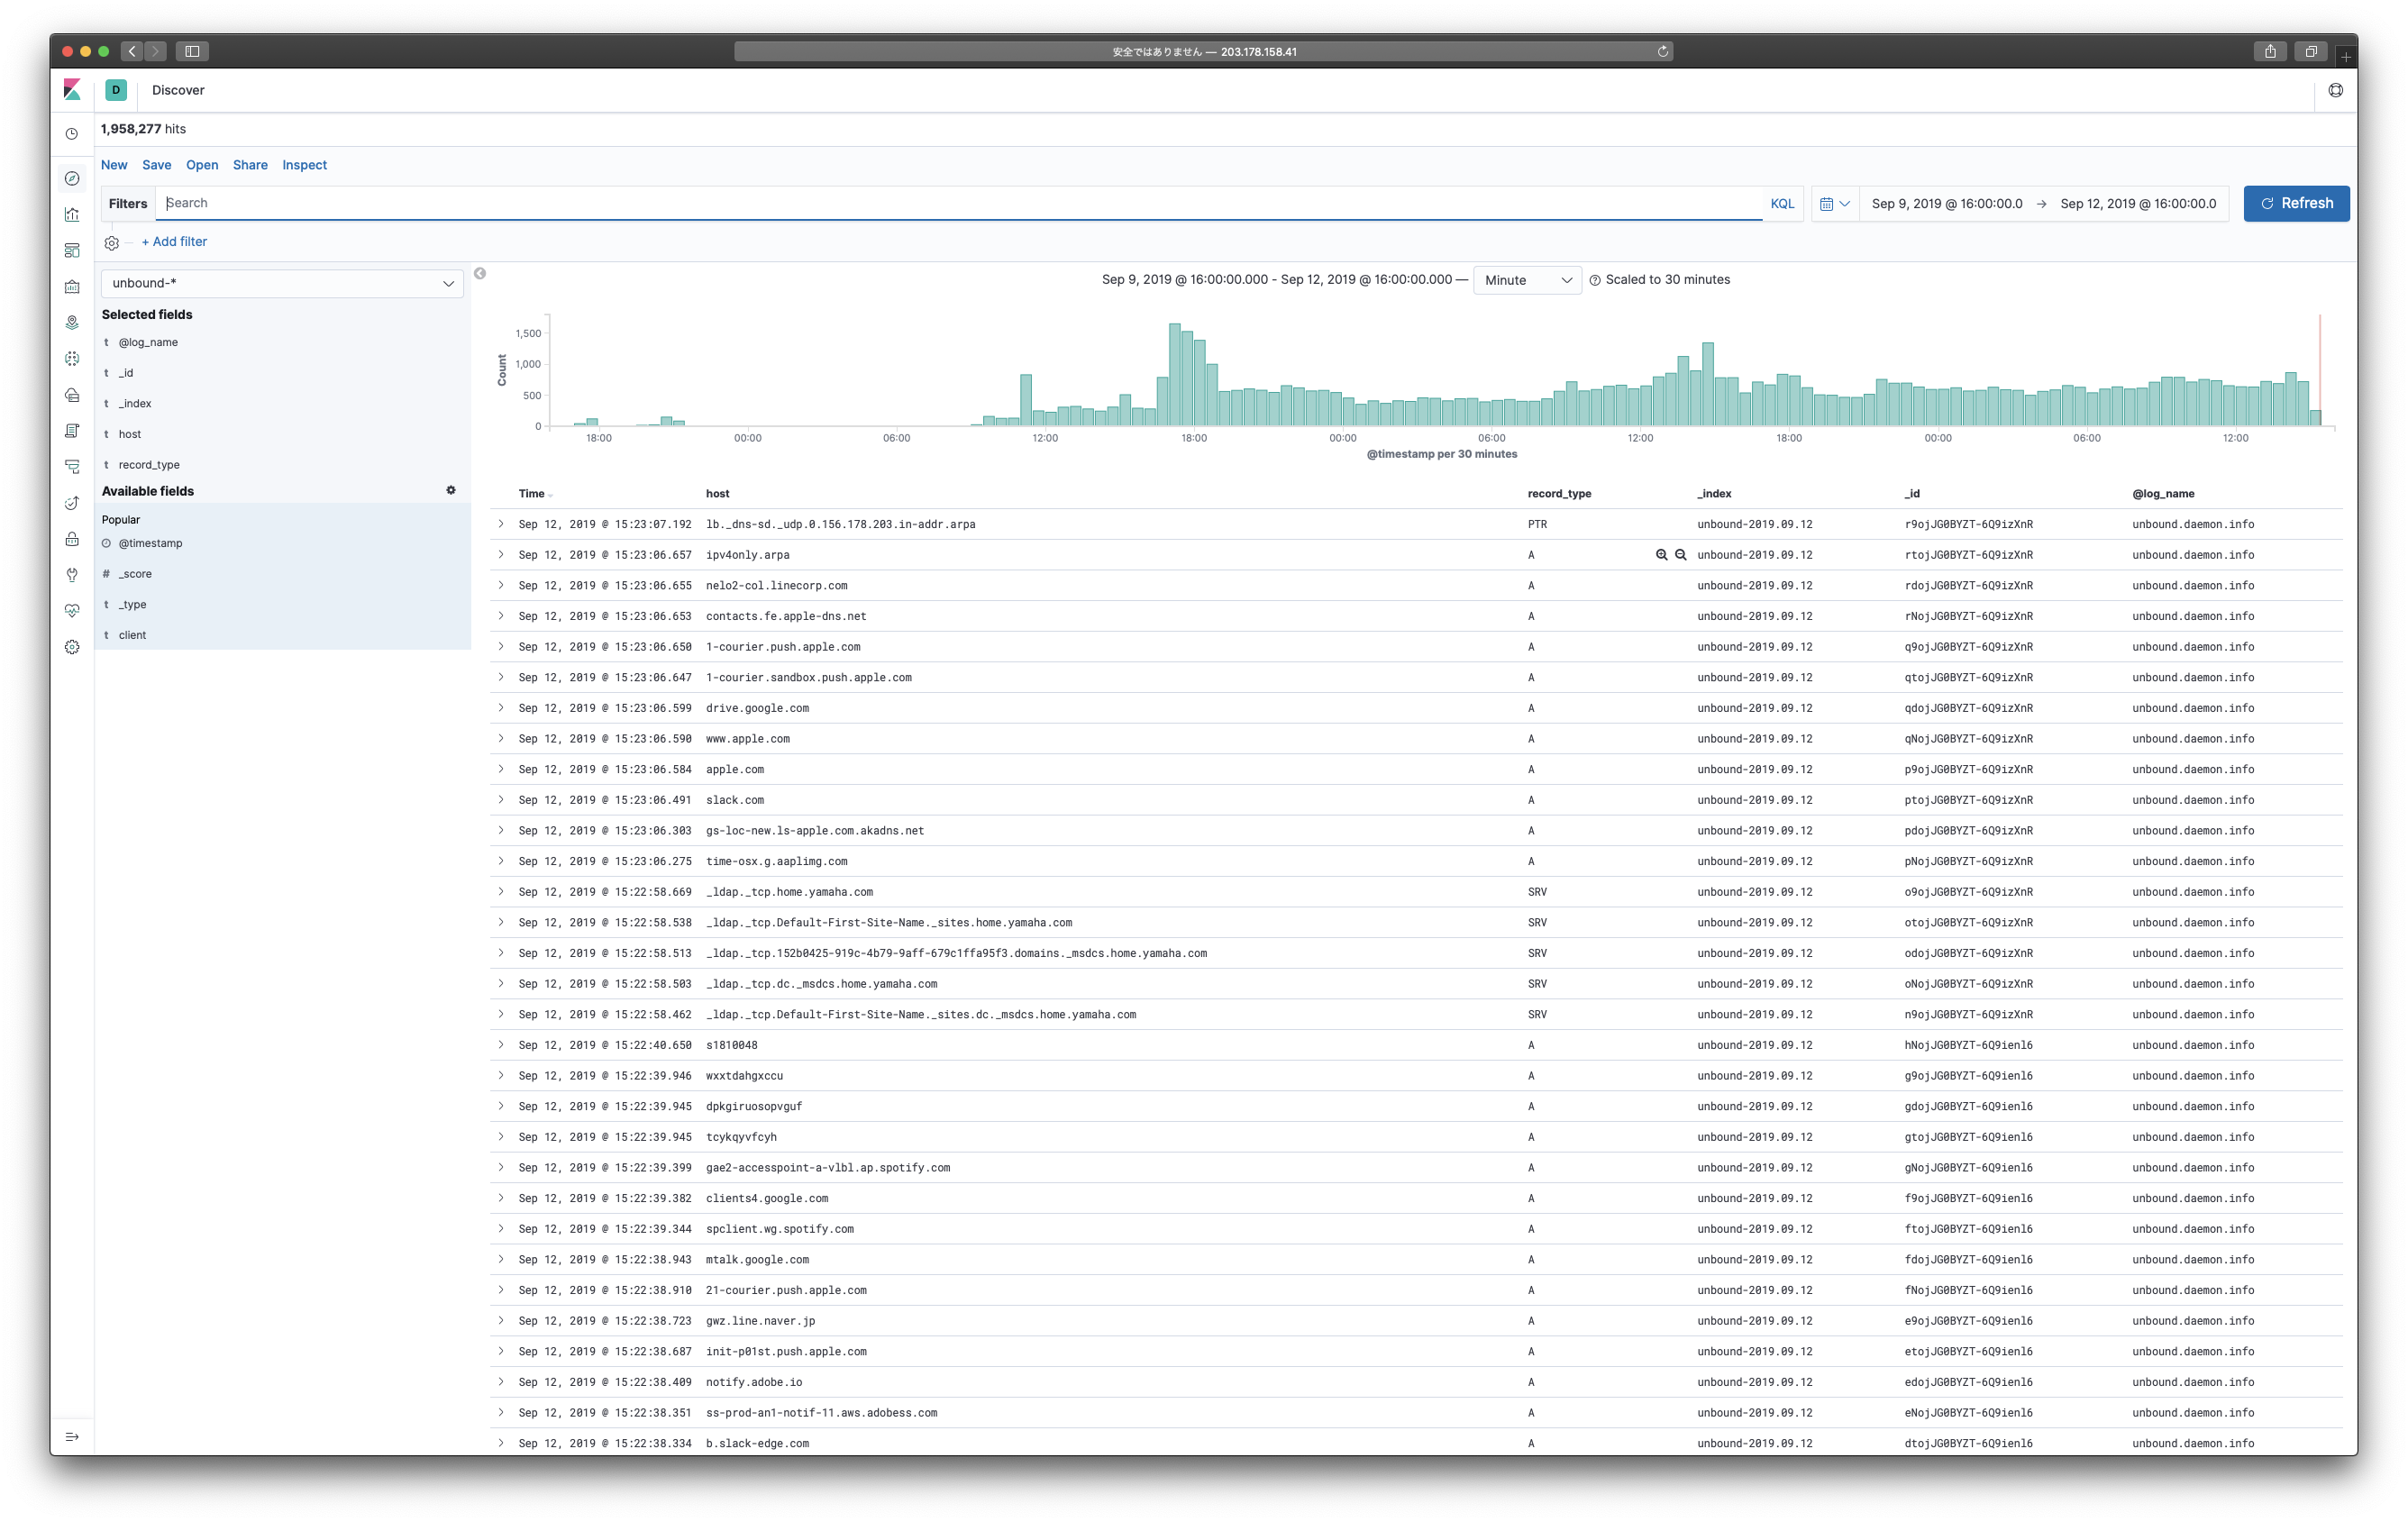Click the available fields settings gear
The height and width of the screenshot is (1522, 2408).
(451, 490)
